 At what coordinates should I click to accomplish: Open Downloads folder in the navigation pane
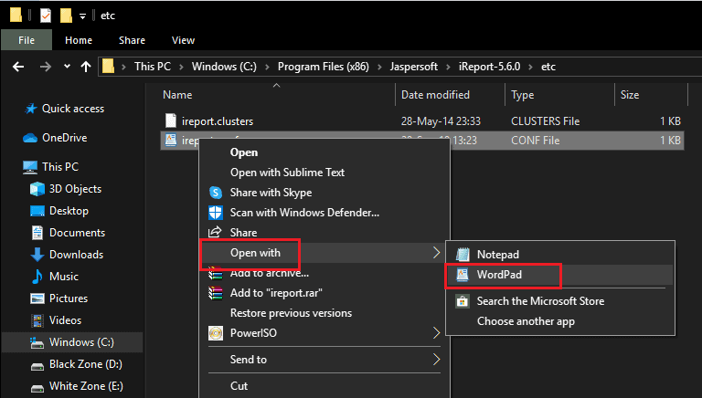(76, 255)
